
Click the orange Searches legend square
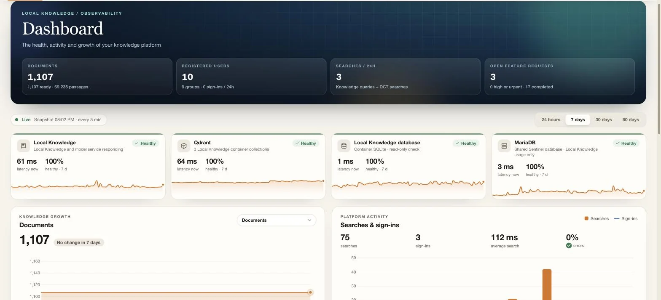(586, 218)
